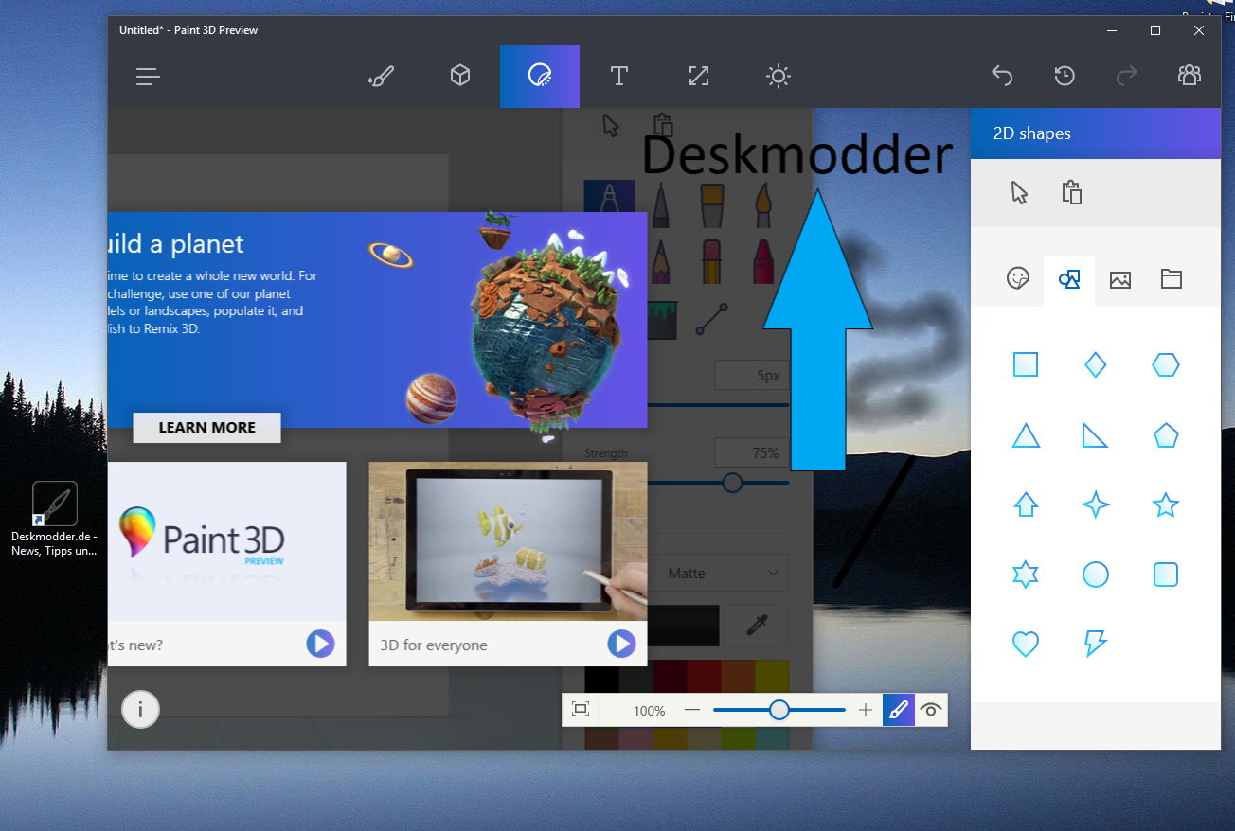Click the 100% zoom value
The image size is (1235, 831).
pos(649,711)
